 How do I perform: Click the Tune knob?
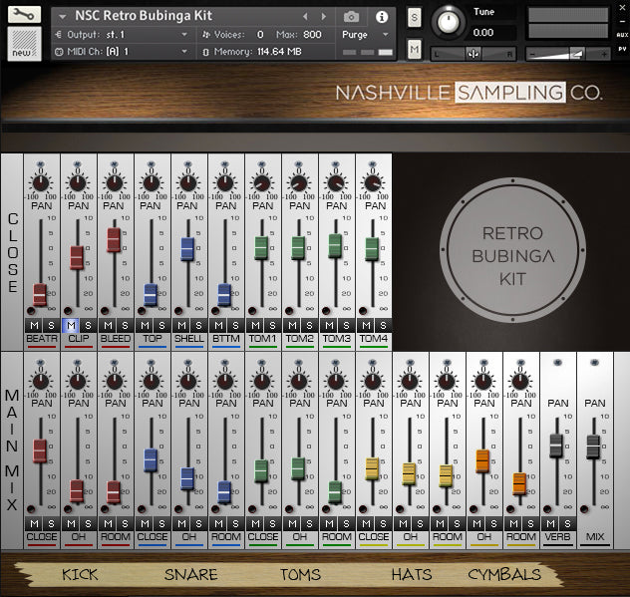[x=450, y=22]
